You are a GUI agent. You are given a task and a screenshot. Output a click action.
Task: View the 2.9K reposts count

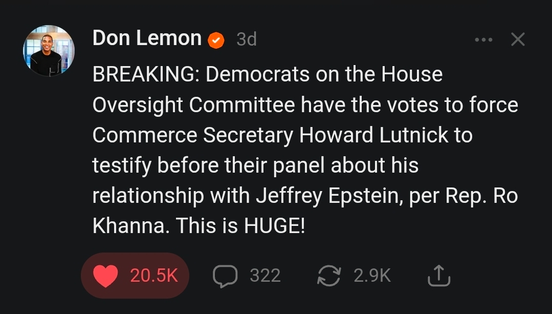point(372,276)
